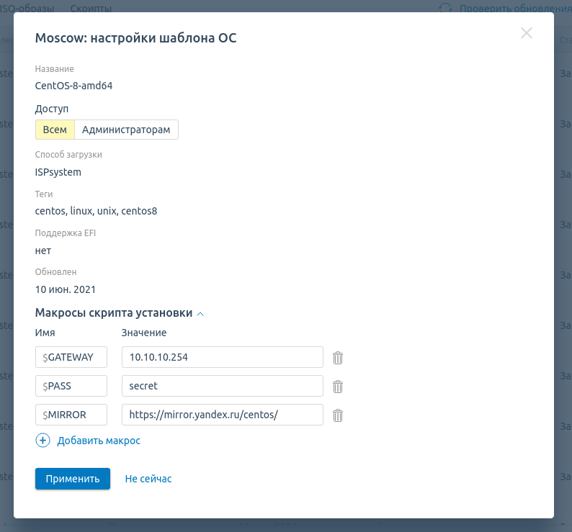Edit the $GATEWAY name field

pos(71,357)
